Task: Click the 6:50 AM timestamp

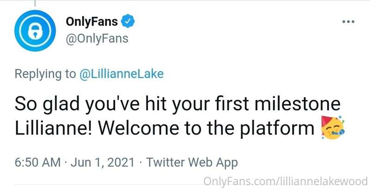Action: pos(37,163)
